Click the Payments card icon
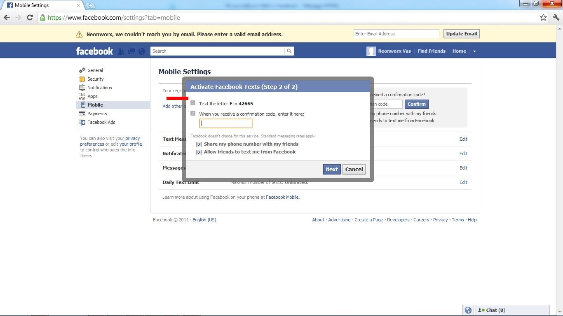563x316 pixels. pos(82,114)
